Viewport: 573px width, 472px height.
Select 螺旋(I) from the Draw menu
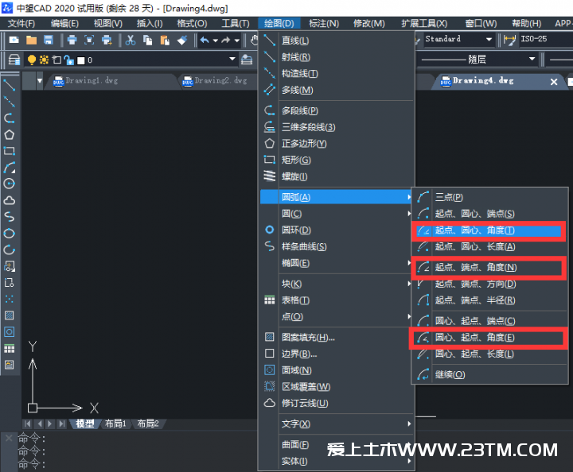coord(337,176)
